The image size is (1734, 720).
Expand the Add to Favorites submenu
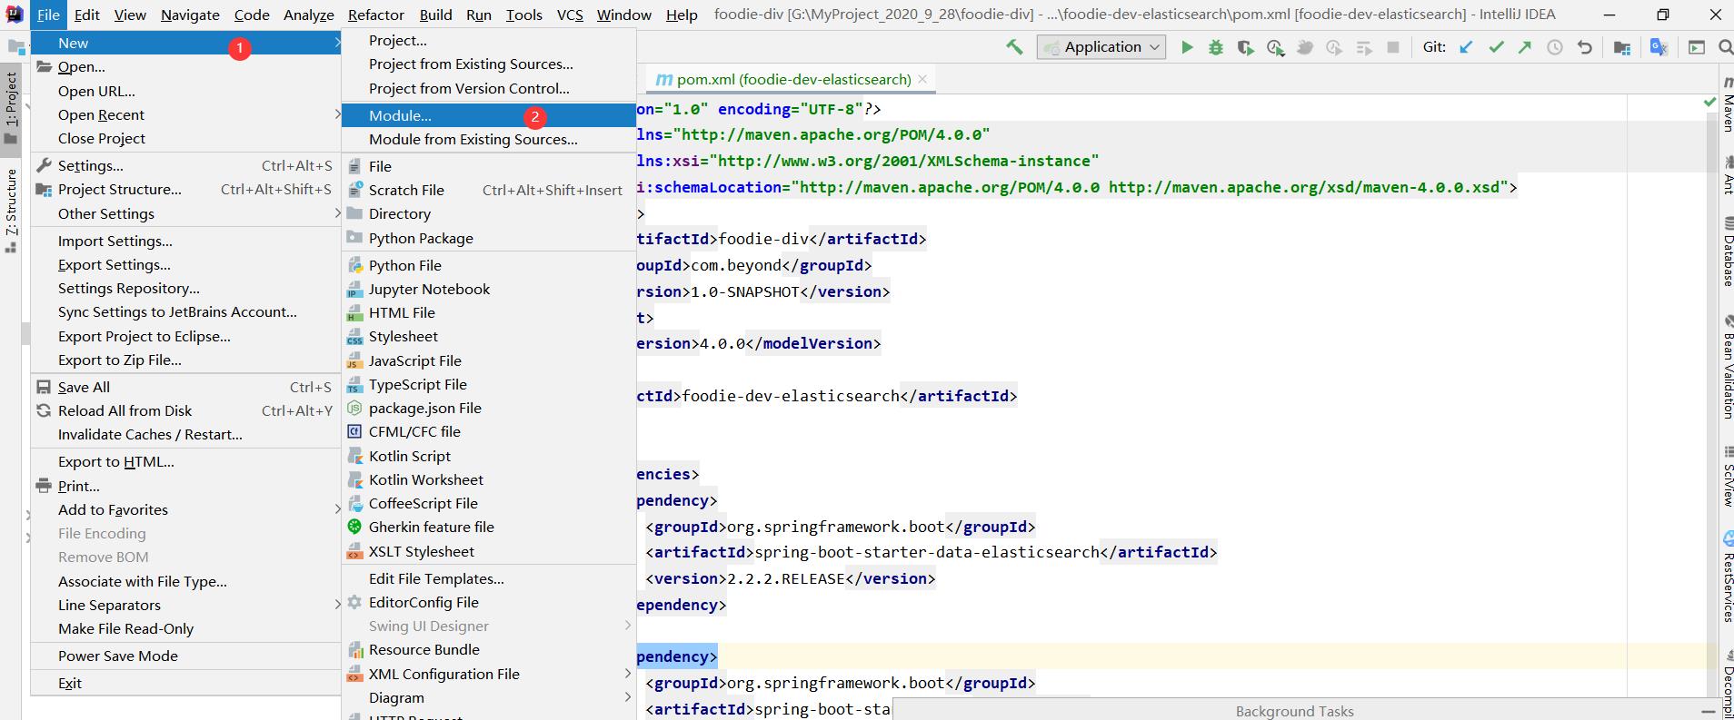[x=185, y=509]
